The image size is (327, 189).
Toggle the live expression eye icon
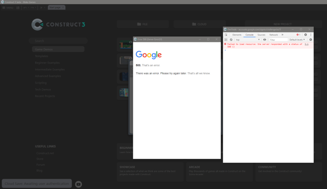pyautogui.click(x=264, y=40)
